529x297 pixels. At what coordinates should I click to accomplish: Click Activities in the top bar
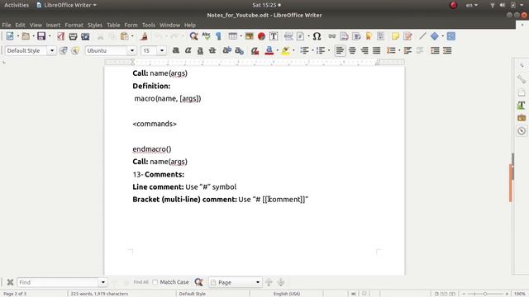(x=17, y=5)
